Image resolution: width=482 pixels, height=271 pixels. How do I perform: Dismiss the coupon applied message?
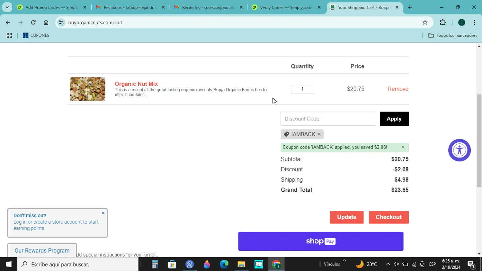[x=403, y=147]
